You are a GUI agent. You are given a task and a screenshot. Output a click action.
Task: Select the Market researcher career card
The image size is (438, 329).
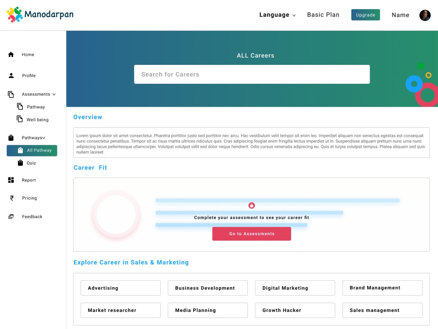tap(121, 310)
